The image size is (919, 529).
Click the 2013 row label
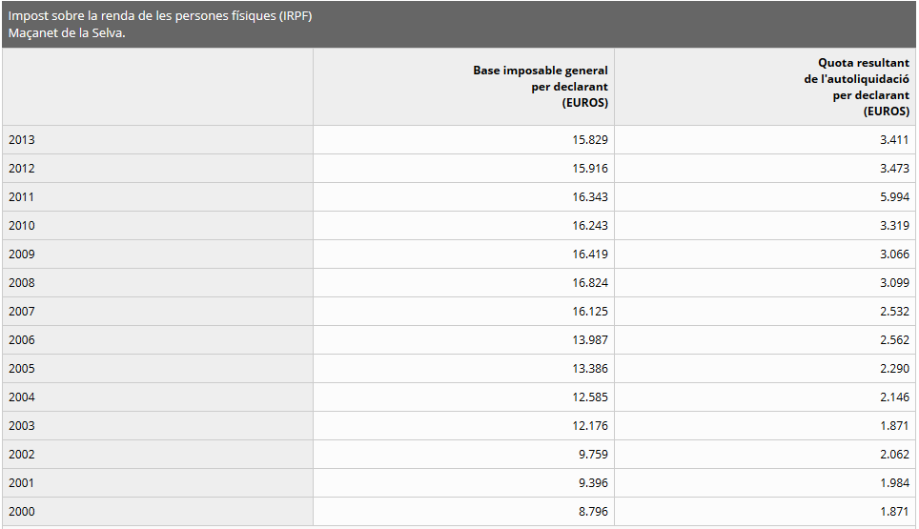(22, 140)
